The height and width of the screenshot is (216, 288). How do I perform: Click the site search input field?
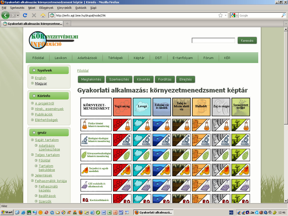(213, 40)
